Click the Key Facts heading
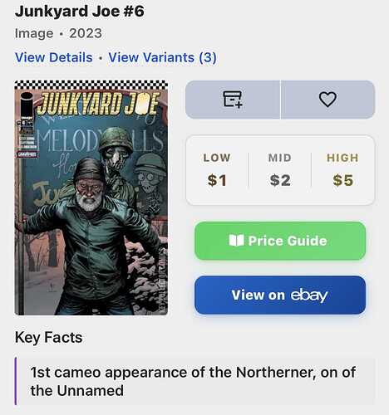Screen dimensions: 389x415 48,337
